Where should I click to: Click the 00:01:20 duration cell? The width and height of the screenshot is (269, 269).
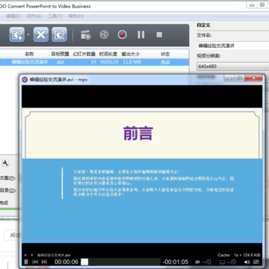(x=109, y=62)
